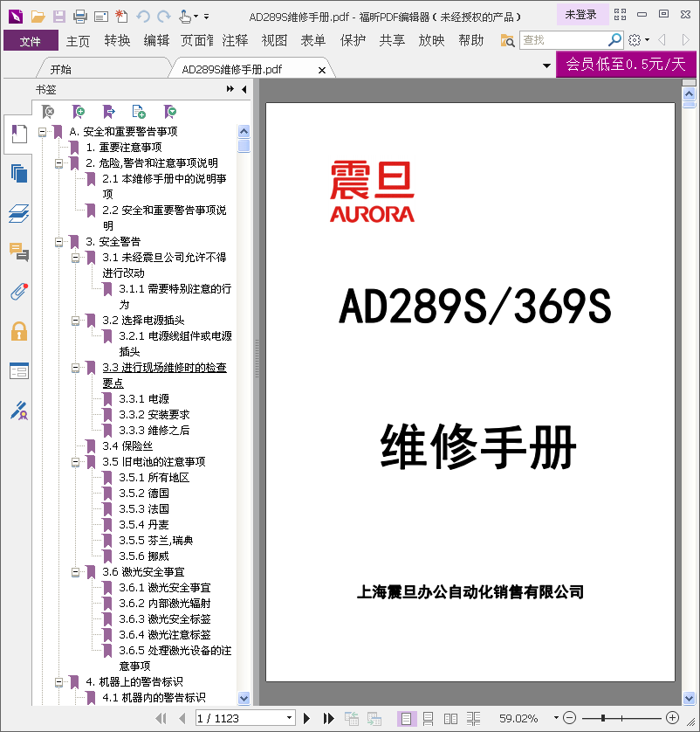Image resolution: width=700 pixels, height=732 pixels.
Task: Go to the previous page
Action: point(182,718)
